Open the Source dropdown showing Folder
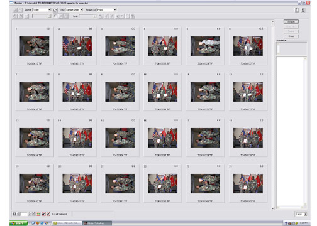The width and height of the screenshot is (317, 226). 42,10
